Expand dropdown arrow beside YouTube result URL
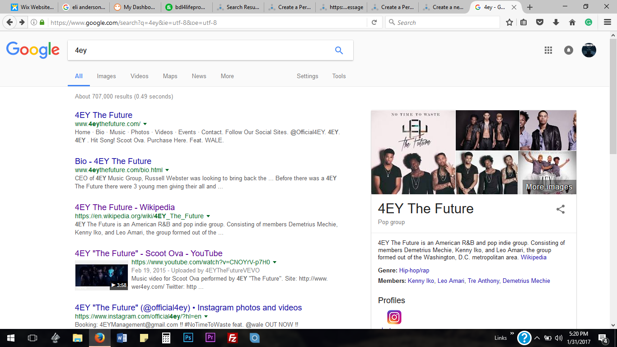This screenshot has height=347, width=617. (x=275, y=263)
